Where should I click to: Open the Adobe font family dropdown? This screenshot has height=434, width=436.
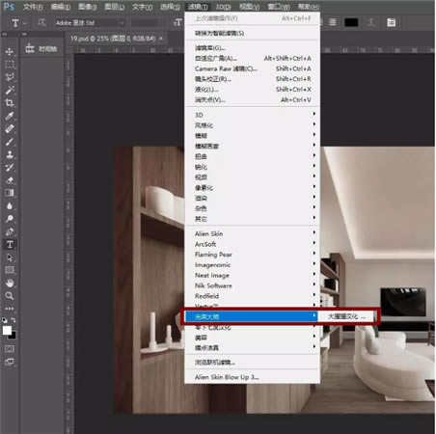coord(90,23)
